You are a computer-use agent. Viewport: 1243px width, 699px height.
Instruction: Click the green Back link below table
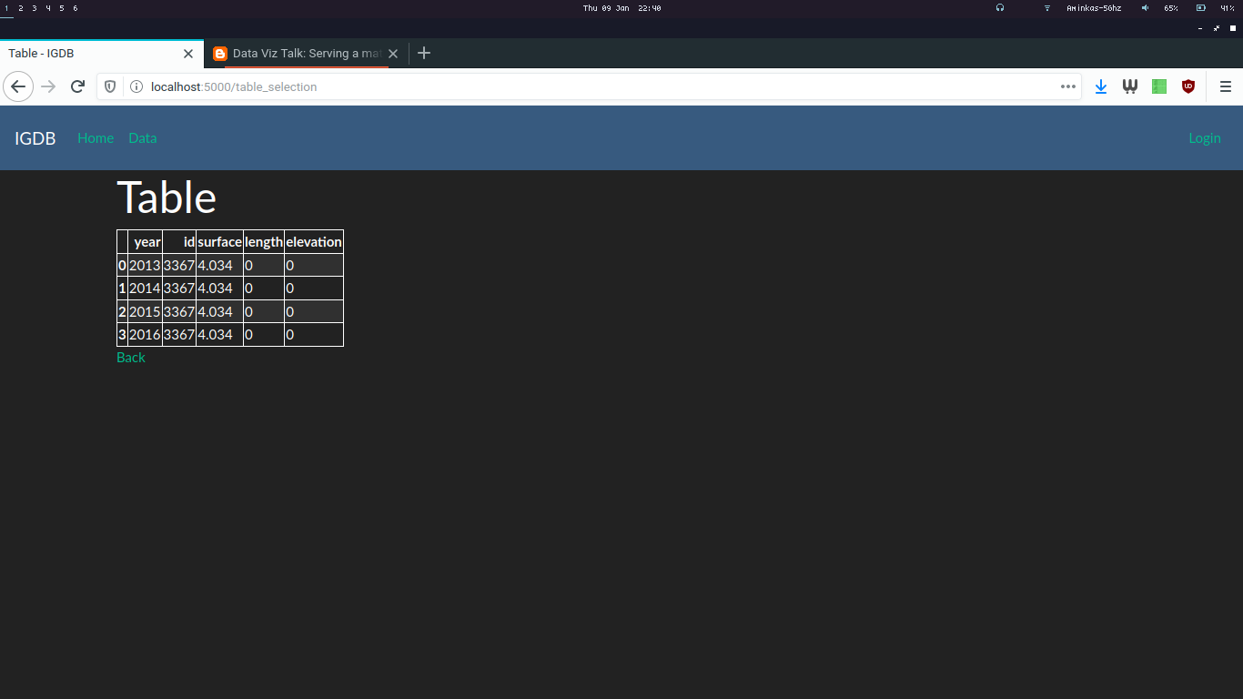(x=131, y=358)
